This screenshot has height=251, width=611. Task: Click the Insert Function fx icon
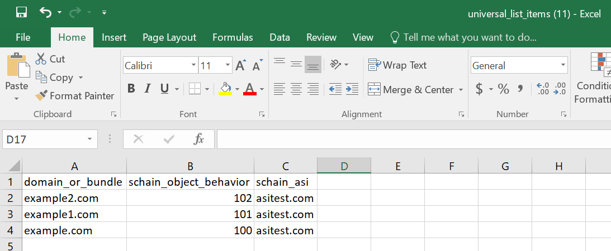click(198, 139)
